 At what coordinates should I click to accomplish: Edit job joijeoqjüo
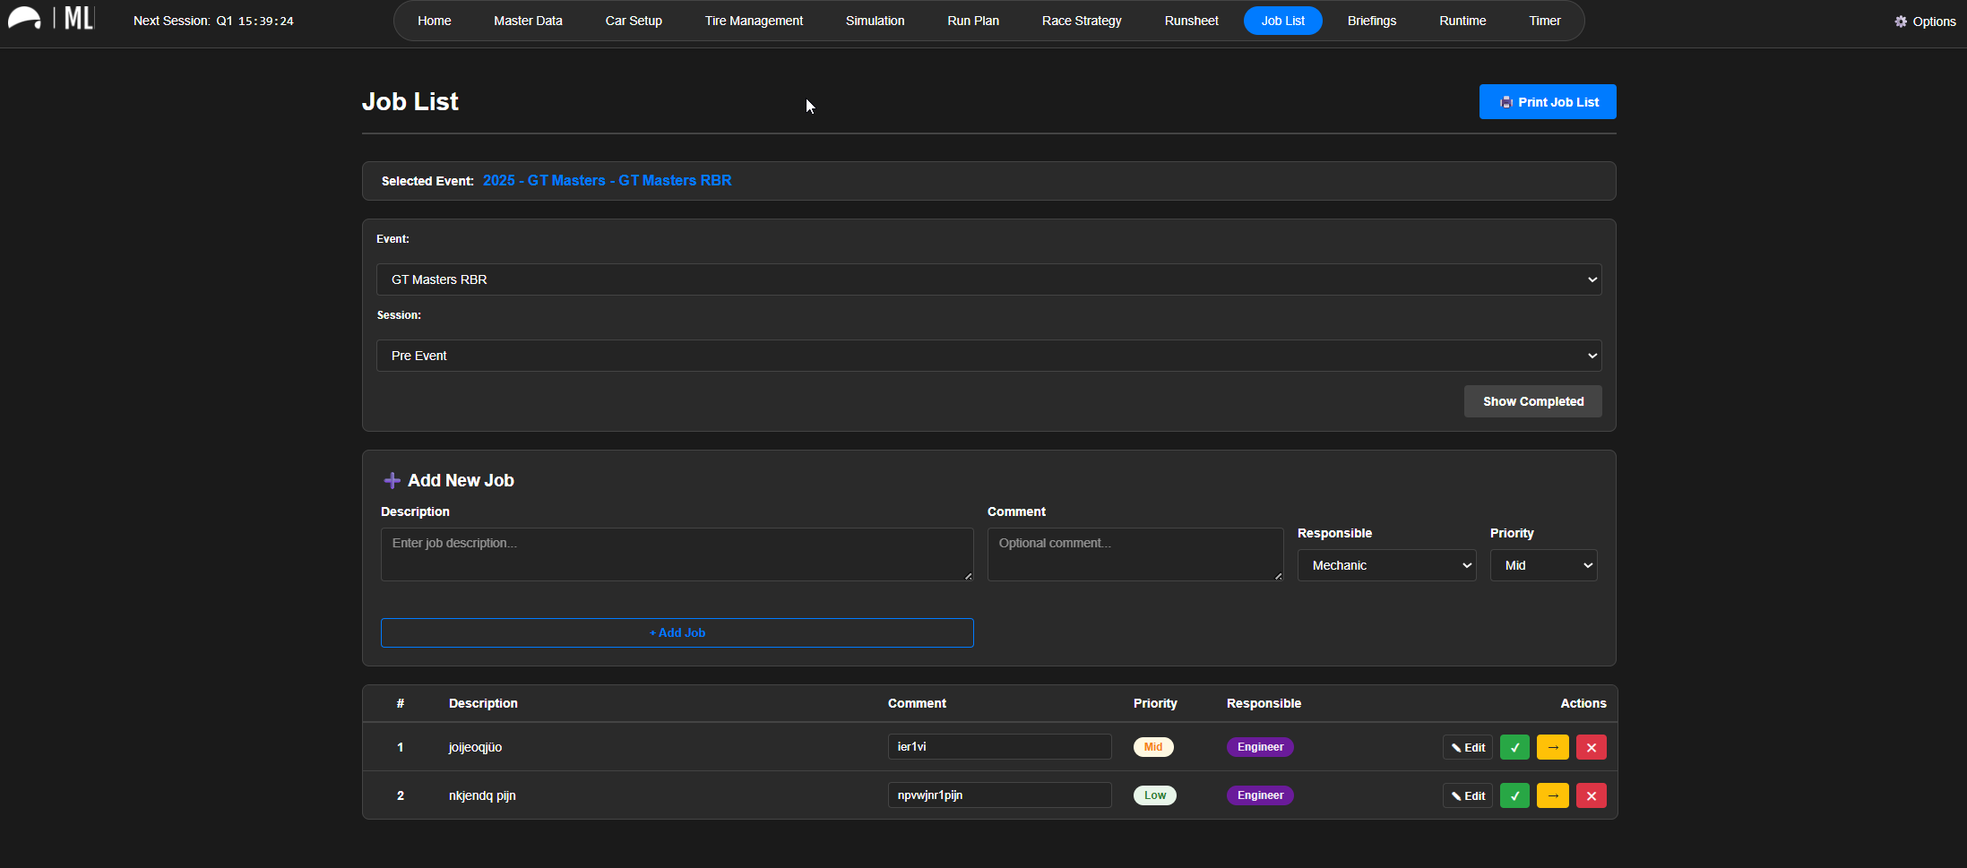tap(1468, 747)
